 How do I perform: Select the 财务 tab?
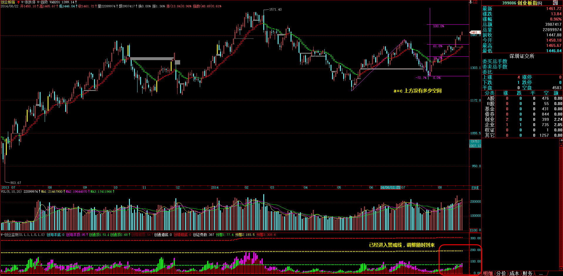pos(527,273)
